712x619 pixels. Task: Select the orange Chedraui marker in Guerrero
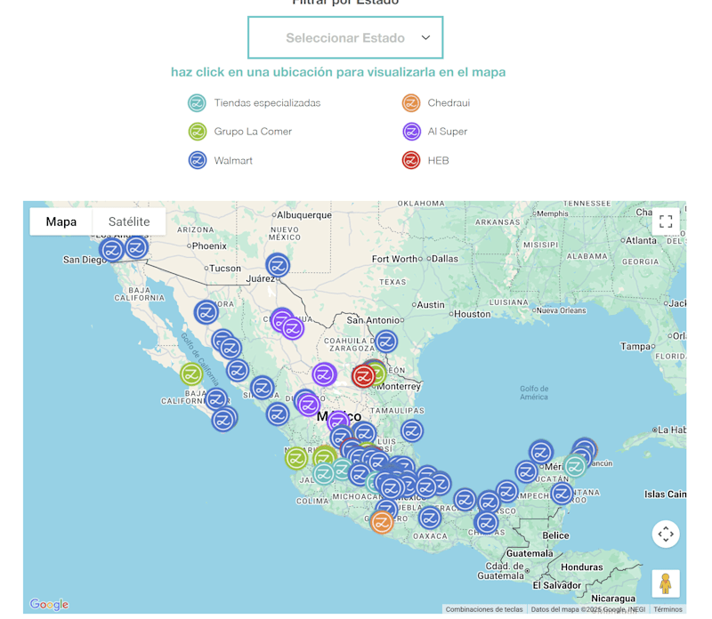(382, 522)
